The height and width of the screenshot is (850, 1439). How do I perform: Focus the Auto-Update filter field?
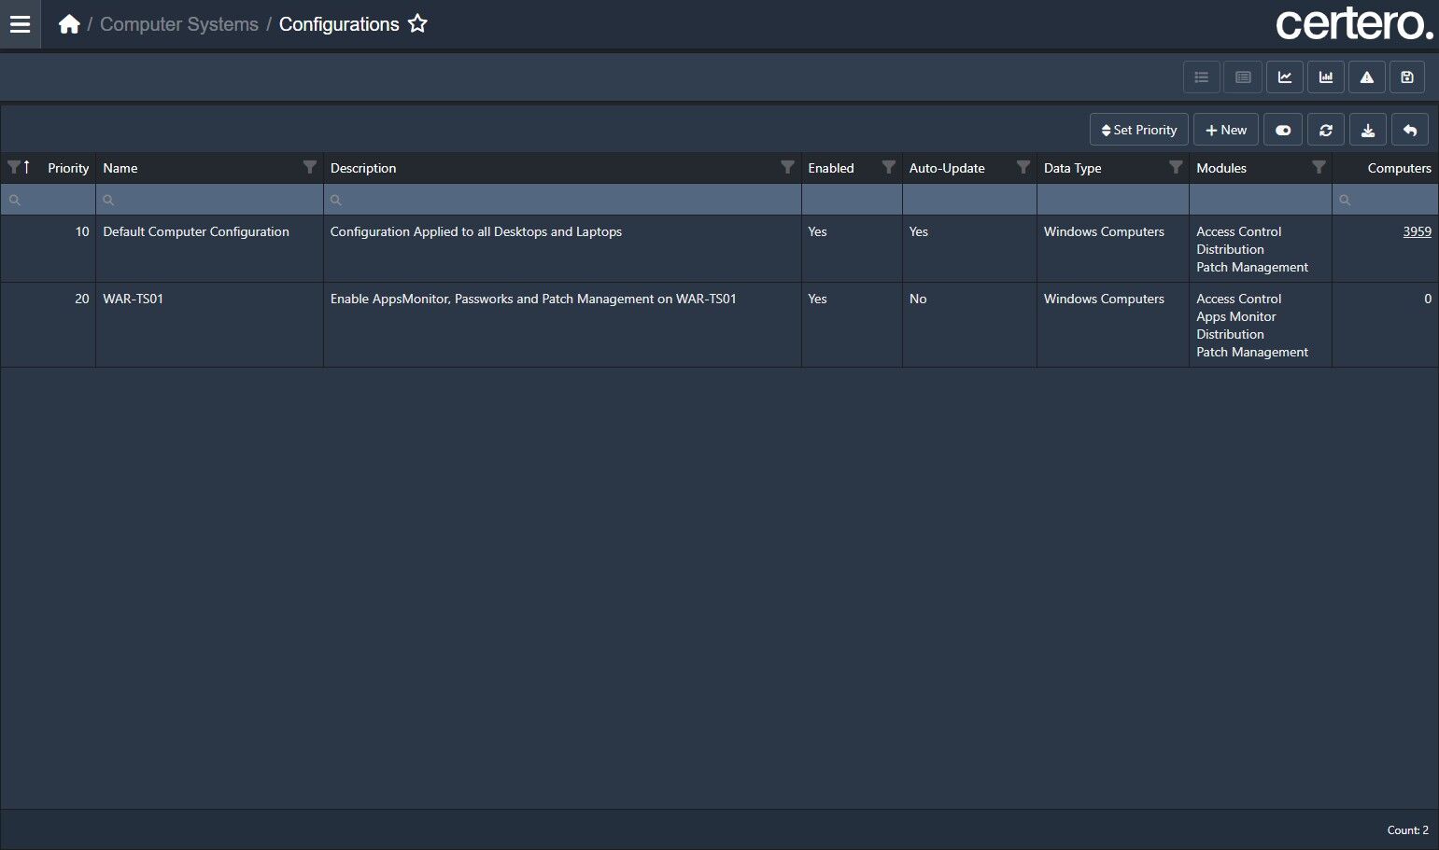(969, 200)
